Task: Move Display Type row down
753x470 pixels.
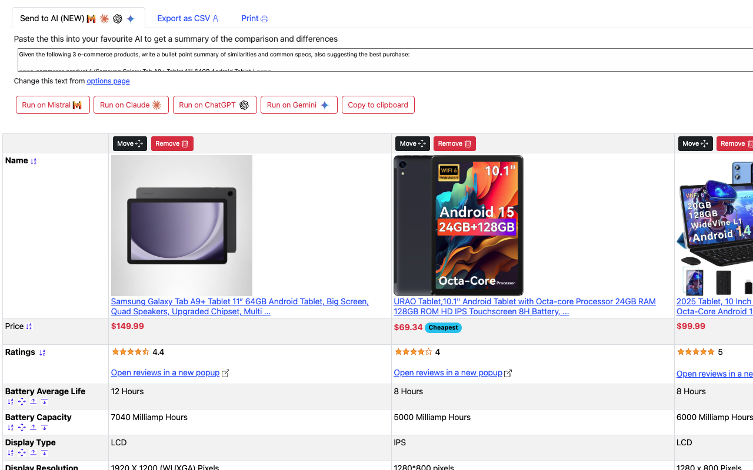Action: 44,453
